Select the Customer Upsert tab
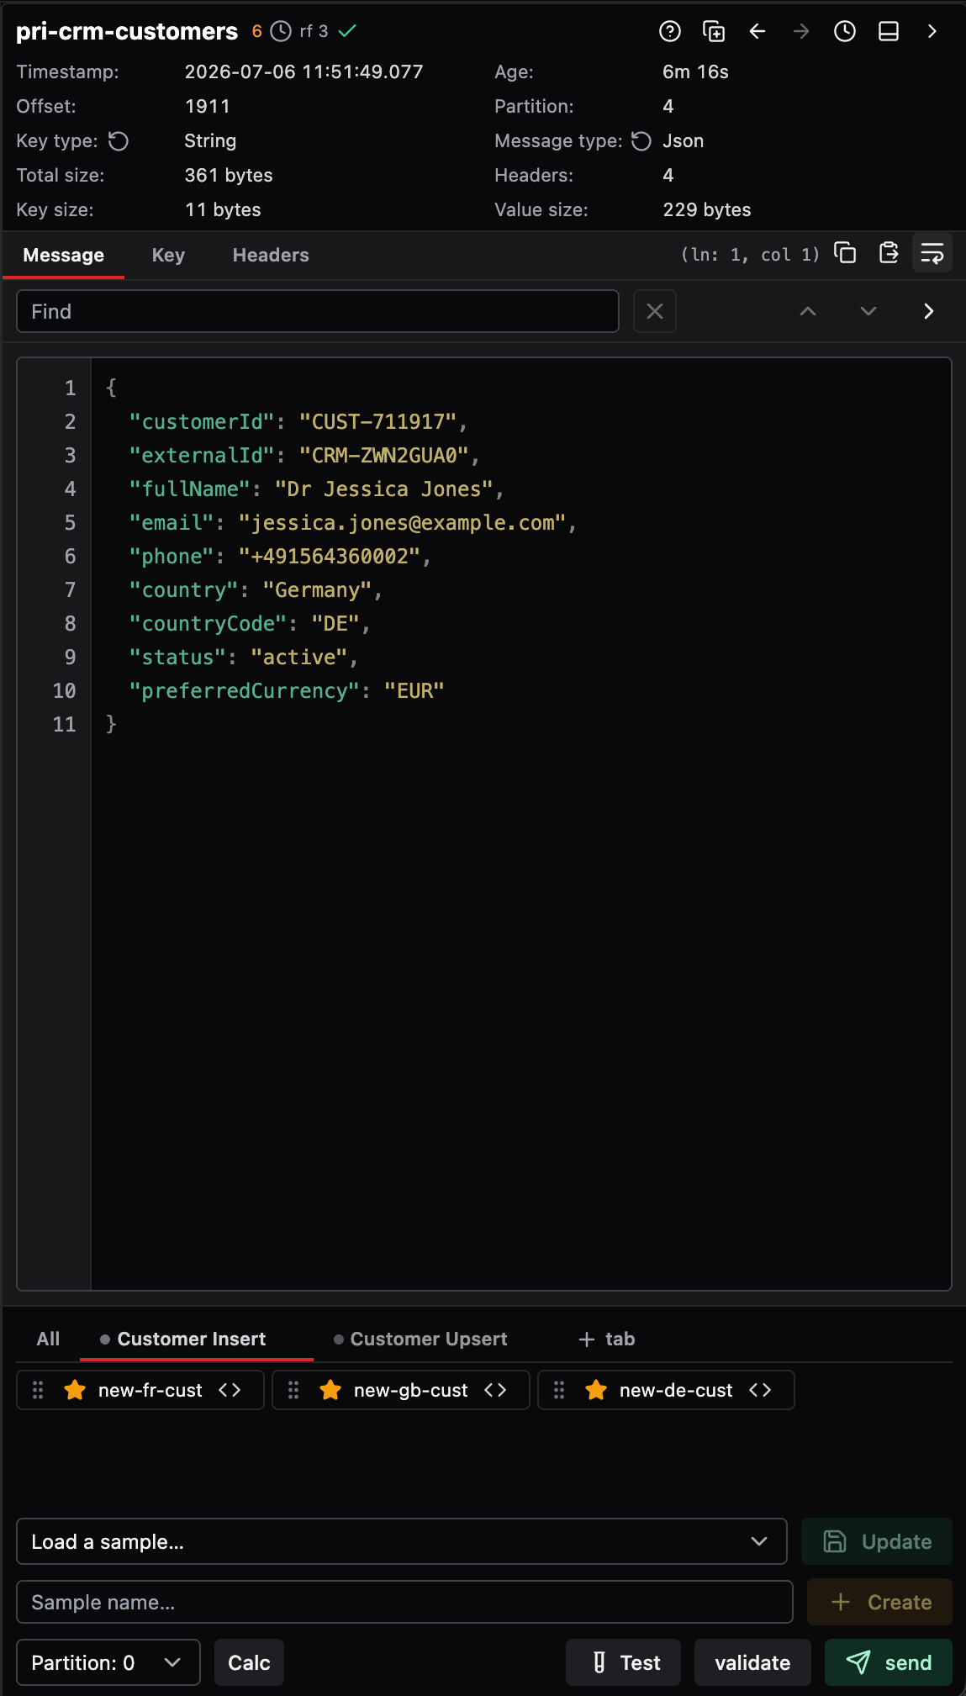Screen dimensions: 966x1696 420,1339
